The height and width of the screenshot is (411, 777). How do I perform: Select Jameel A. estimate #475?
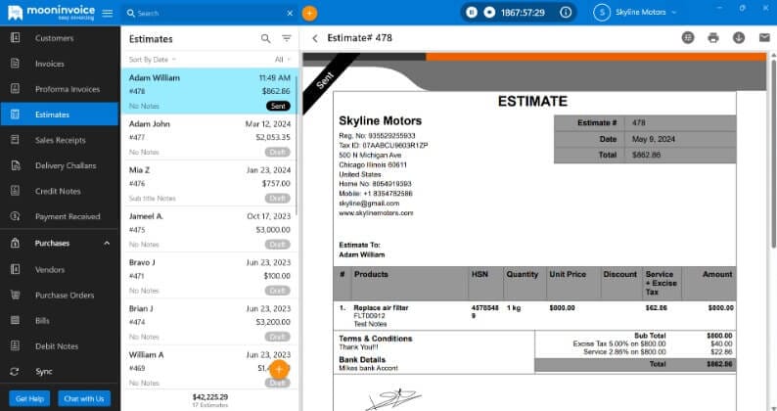pos(209,230)
